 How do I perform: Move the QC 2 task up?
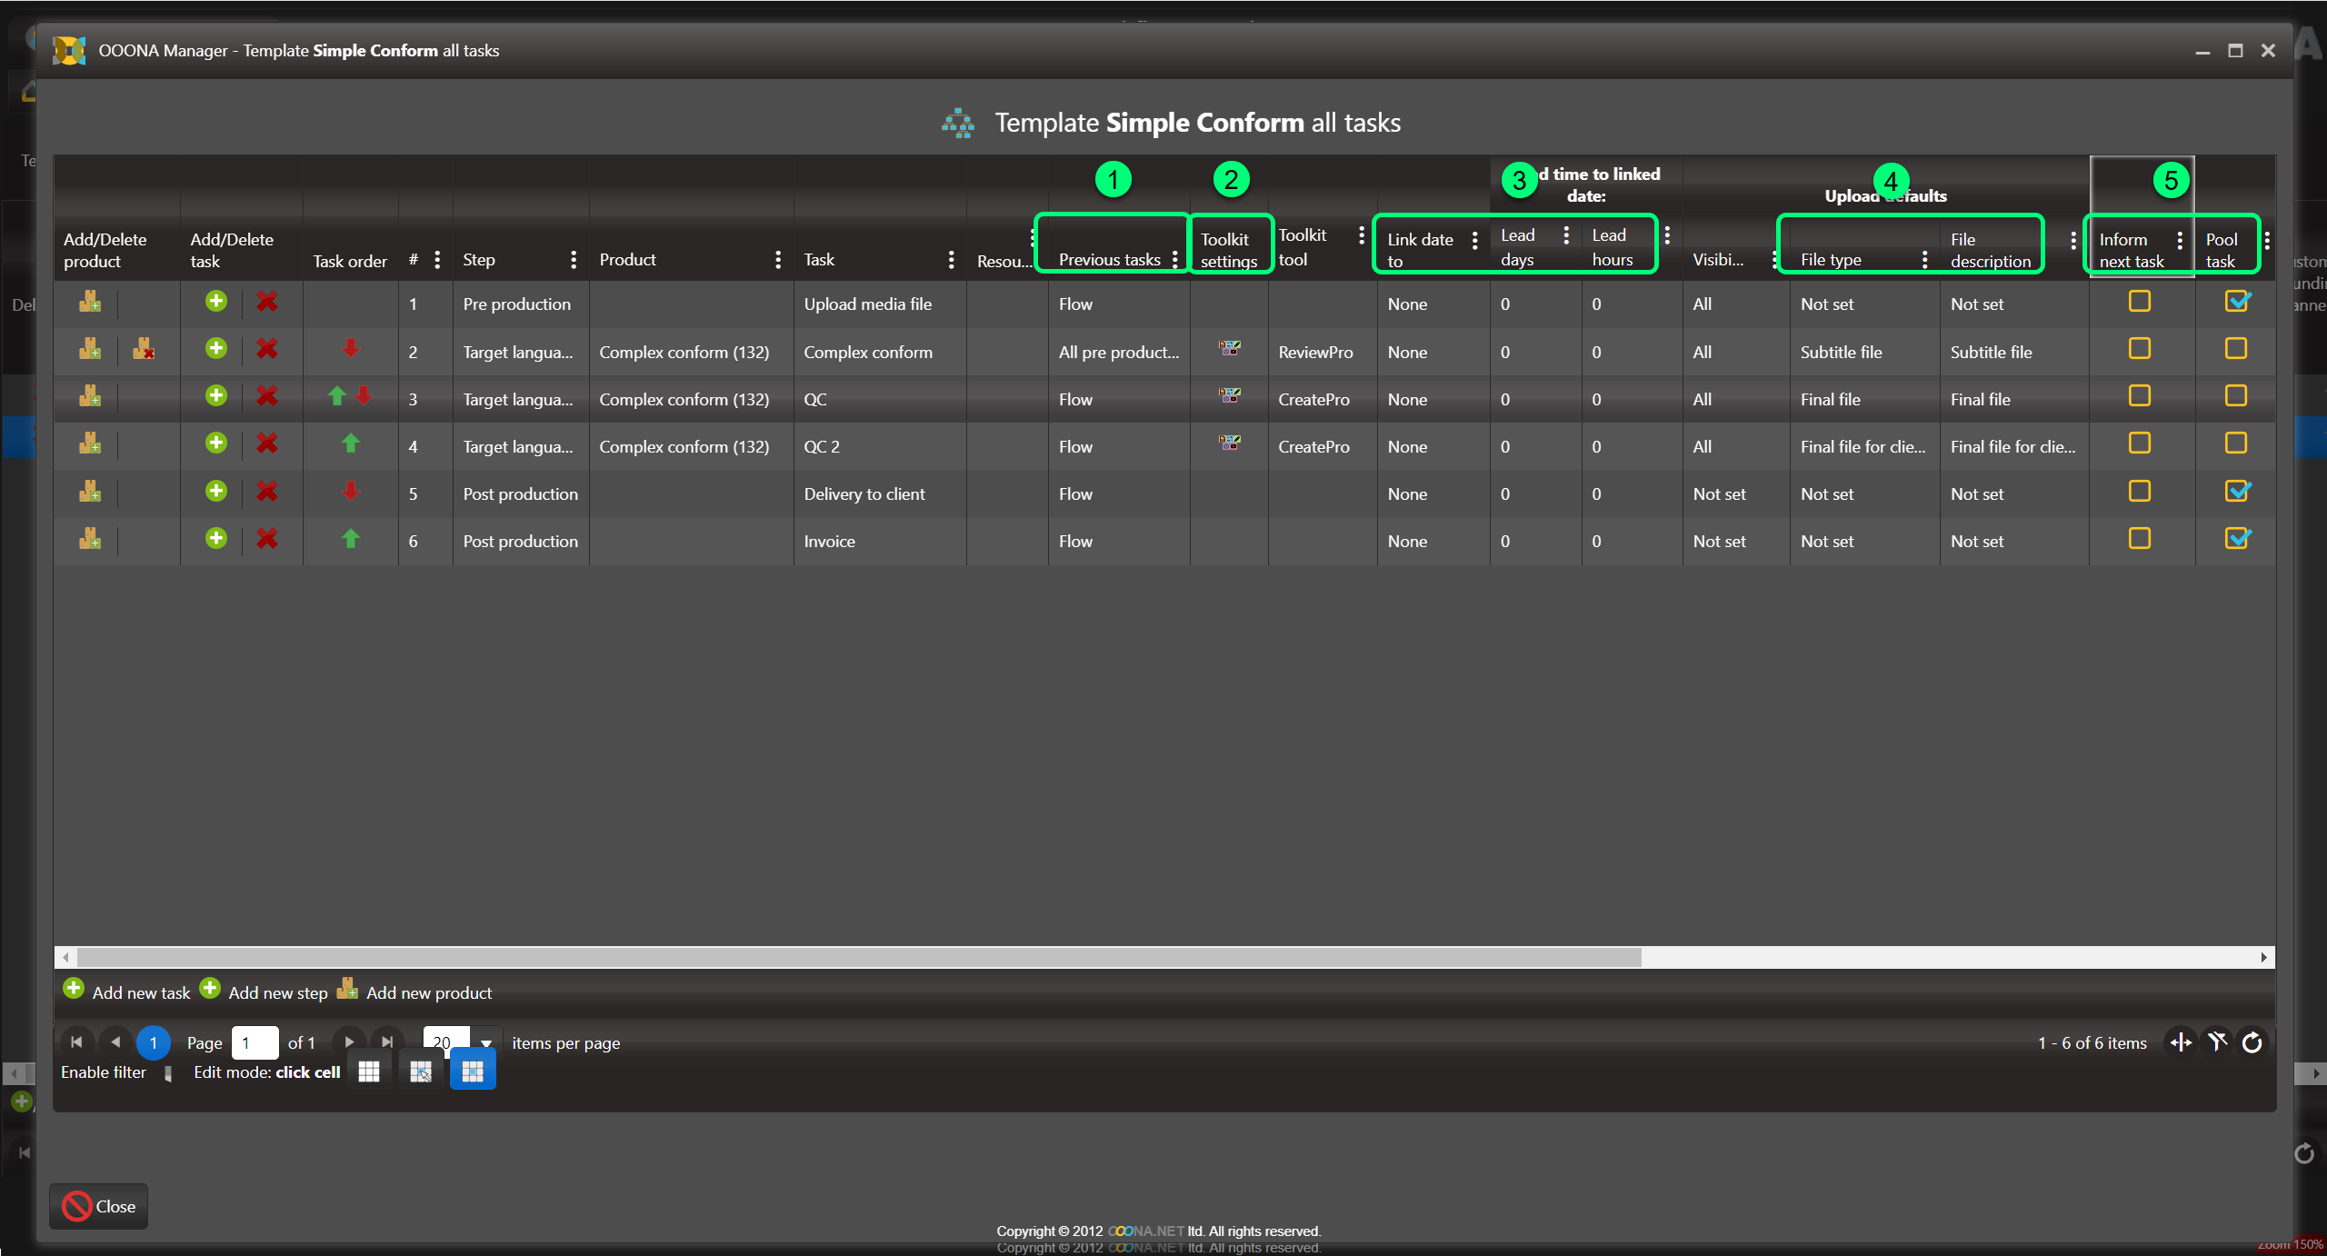click(x=350, y=444)
